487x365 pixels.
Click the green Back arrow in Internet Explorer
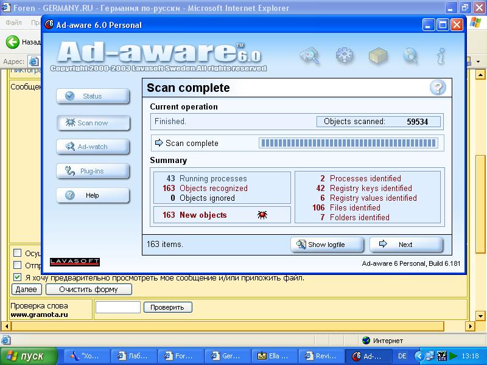click(x=13, y=41)
